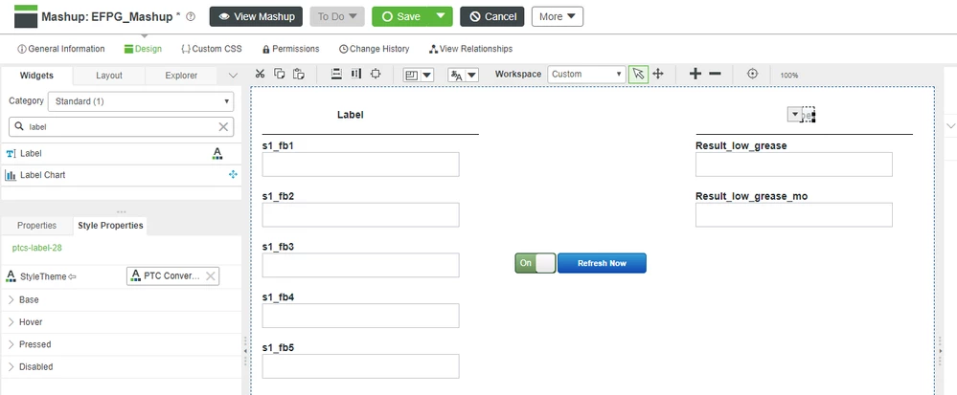Click the selected label widget's dropdown arrow
Viewport: 957px width, 395px height.
tap(794, 115)
